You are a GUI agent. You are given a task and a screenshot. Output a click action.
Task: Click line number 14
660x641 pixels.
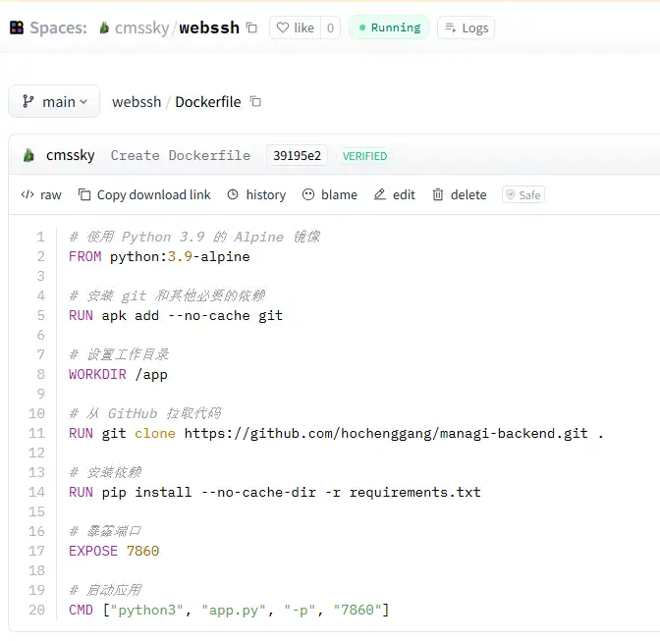coord(36,492)
